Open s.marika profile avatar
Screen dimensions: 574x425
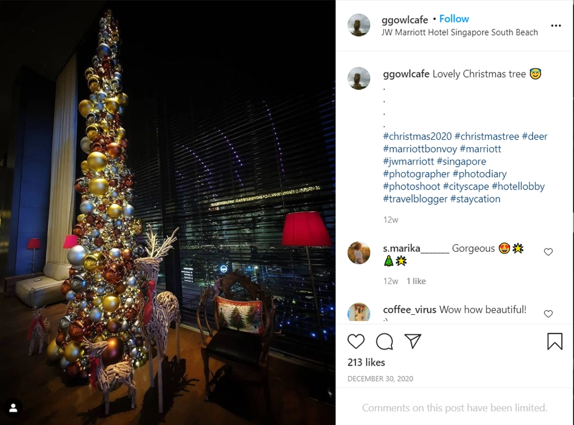(359, 252)
